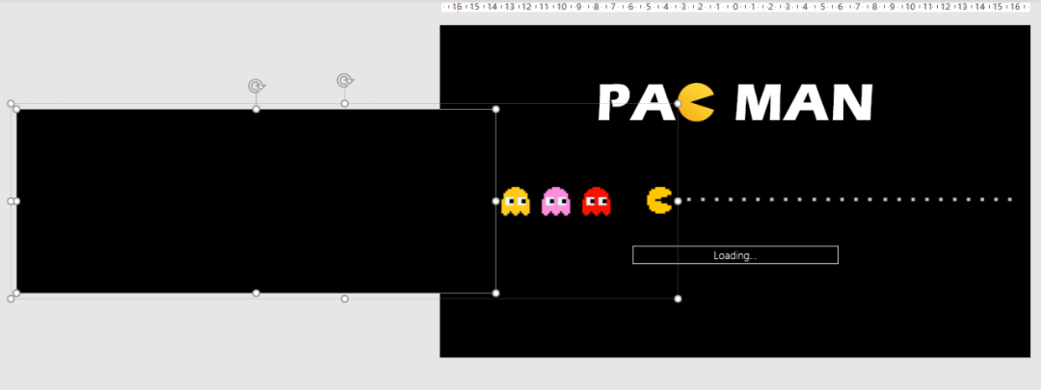Click the left rotation handle above the rectangle

coord(256,87)
